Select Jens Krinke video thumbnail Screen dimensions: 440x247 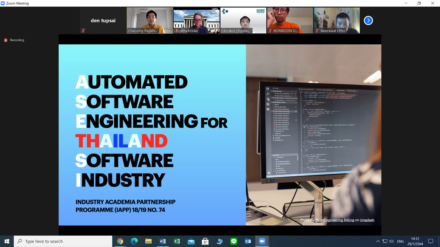point(196,21)
